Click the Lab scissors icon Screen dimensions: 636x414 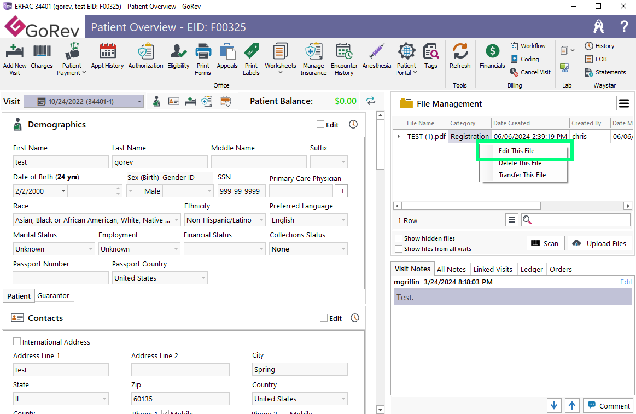coord(564,68)
